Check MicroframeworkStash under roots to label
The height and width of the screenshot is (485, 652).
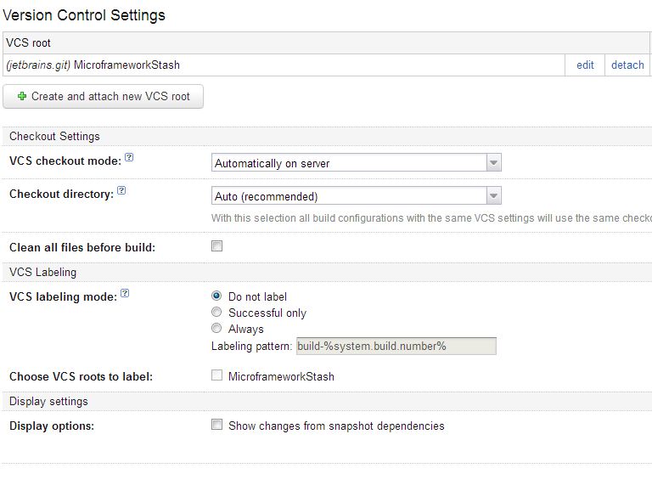tap(216, 375)
